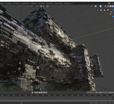Add workspace with plus button
The image size is (114, 104).
[x=72, y=3]
